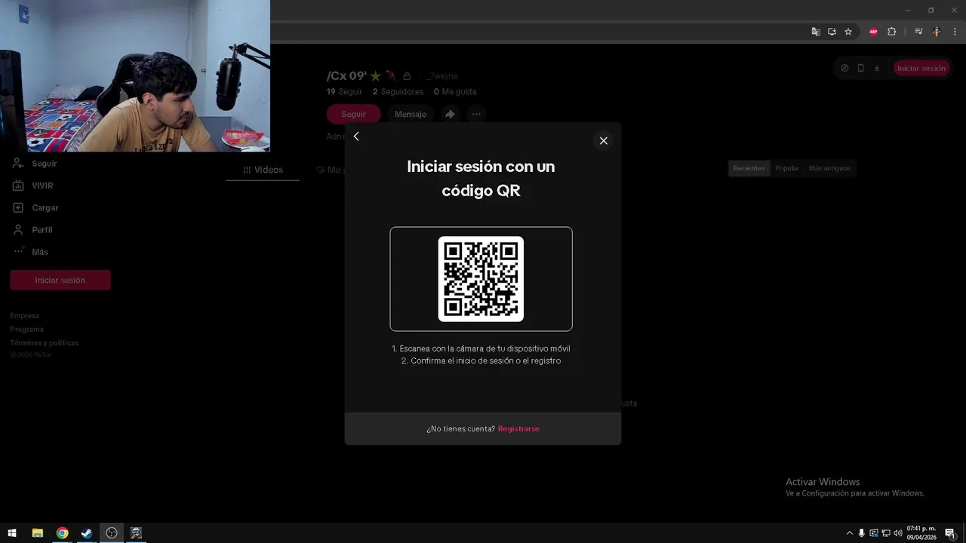Open the profile three-dots more options
Image resolution: width=966 pixels, height=543 pixels.
[x=476, y=114]
